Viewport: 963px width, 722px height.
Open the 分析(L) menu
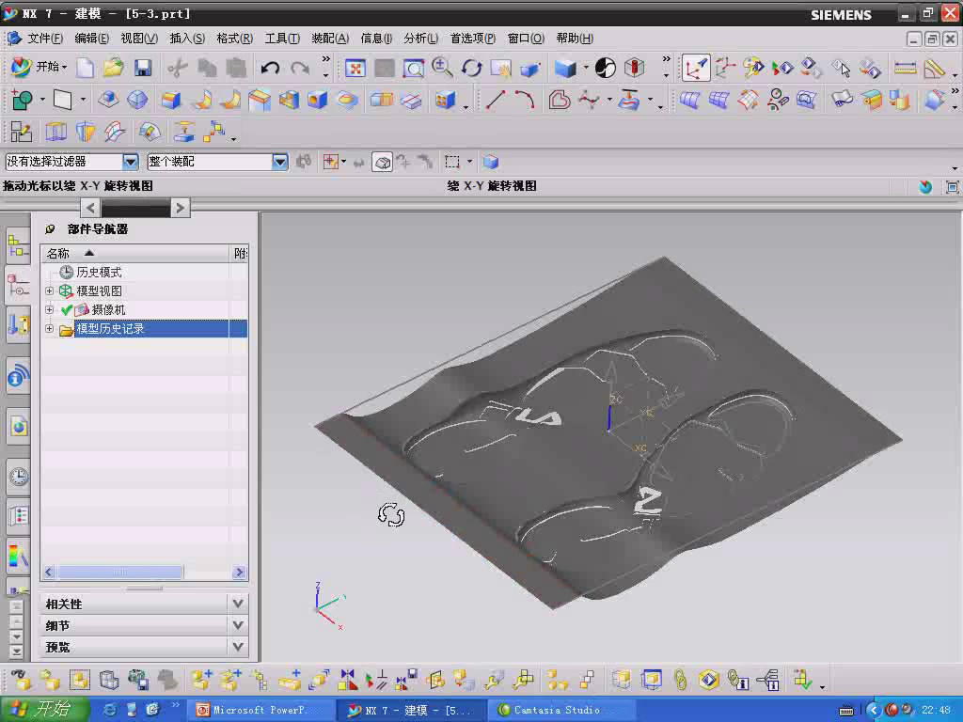[x=420, y=39]
